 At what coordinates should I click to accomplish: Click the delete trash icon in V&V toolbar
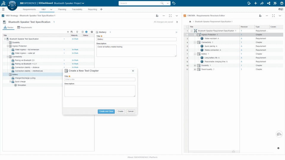(77, 32)
